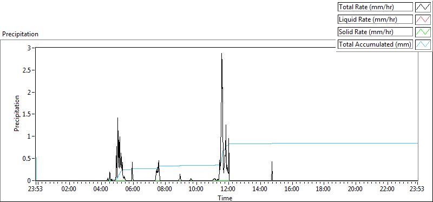The height and width of the screenshot is (202, 433).
Task: Click the vertical Precipitation y-axis label
Action: click(17, 113)
